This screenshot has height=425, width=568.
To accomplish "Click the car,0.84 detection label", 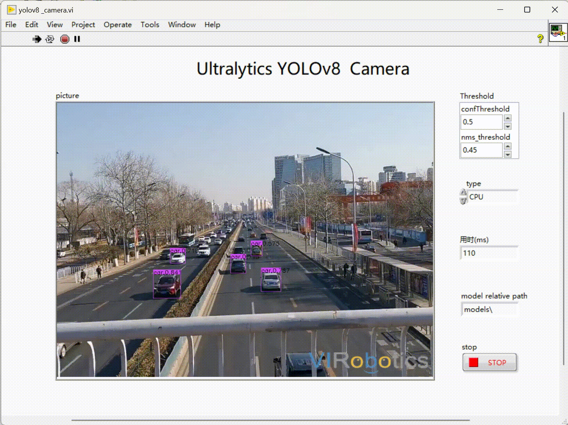I will coord(166,272).
